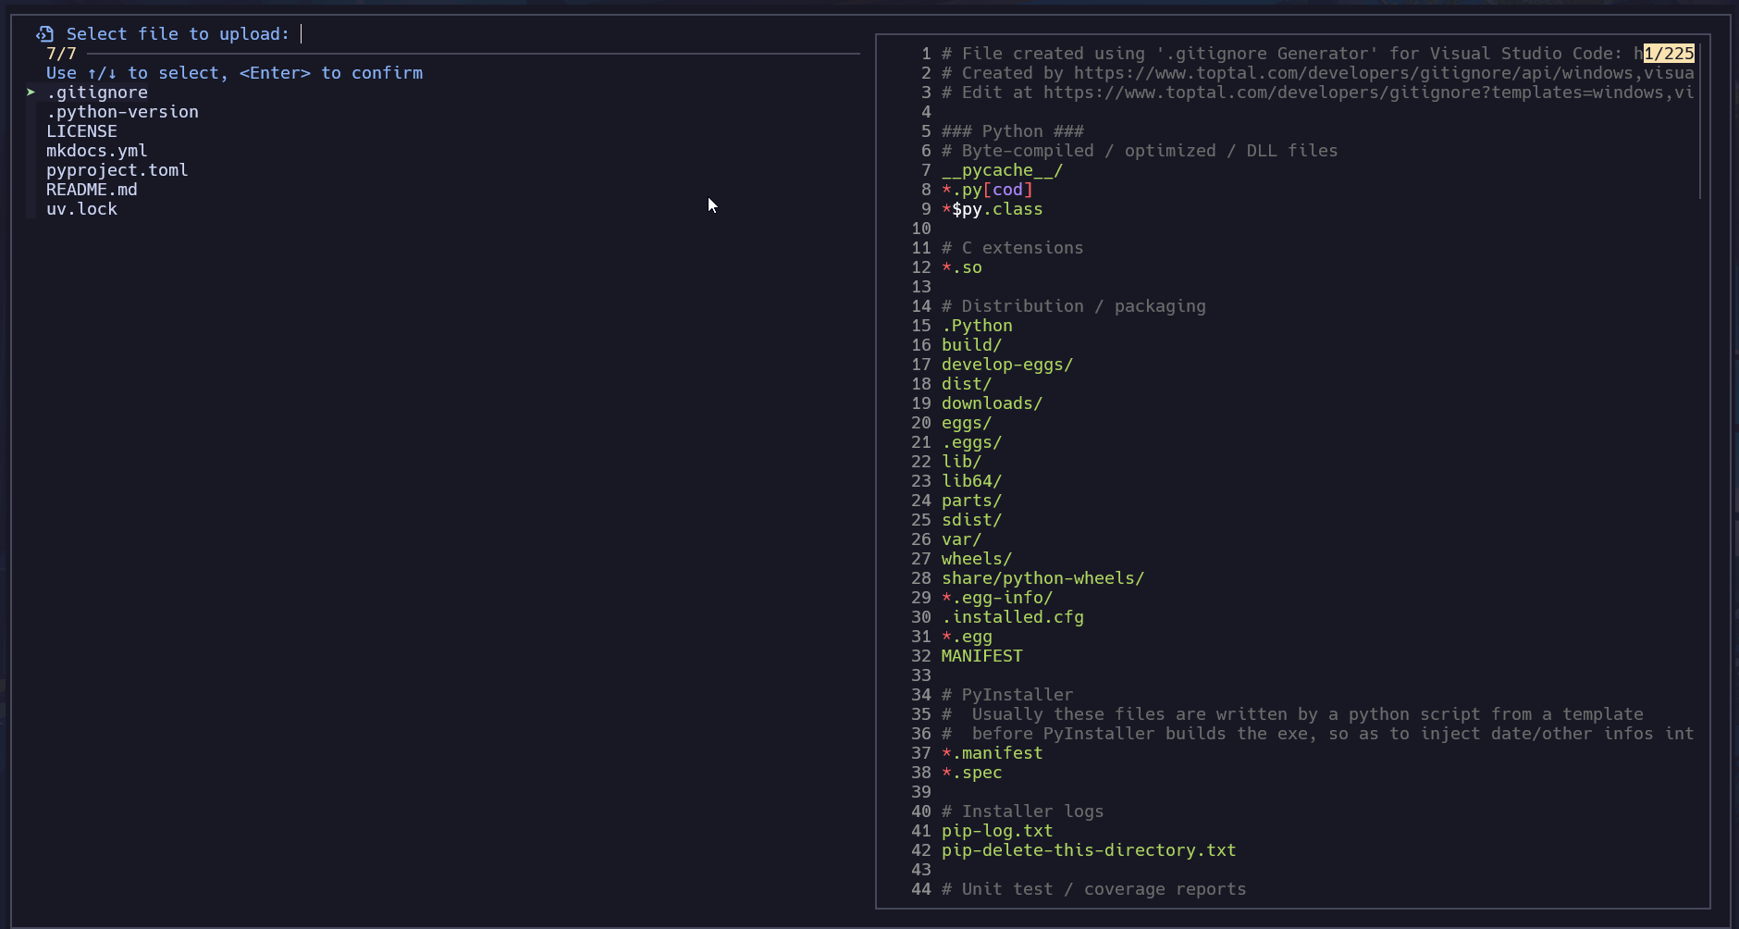Screen dimensions: 1739x929
Task: Pick the LICENSE file from the list
Action: click(81, 131)
